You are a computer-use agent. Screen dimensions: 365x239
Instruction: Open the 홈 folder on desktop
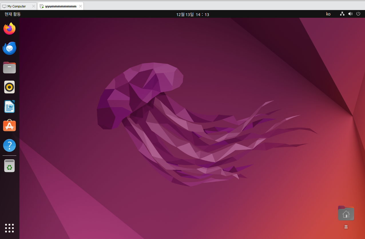coord(346,217)
